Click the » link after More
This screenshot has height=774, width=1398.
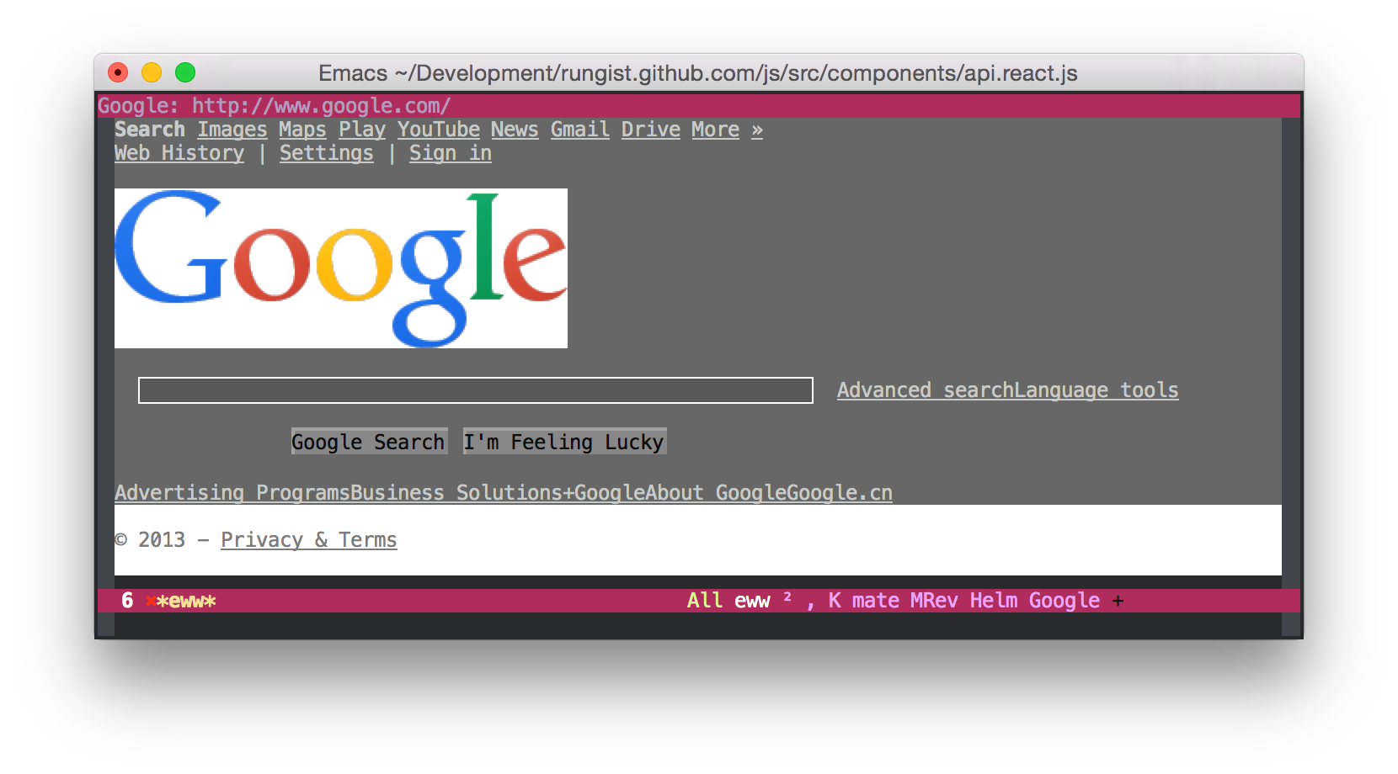click(757, 130)
